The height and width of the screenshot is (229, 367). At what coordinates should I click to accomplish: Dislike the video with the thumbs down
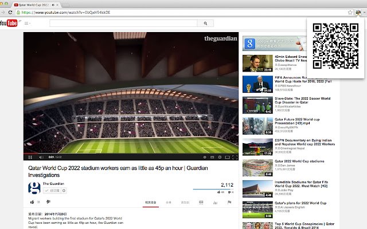[x=48, y=202]
